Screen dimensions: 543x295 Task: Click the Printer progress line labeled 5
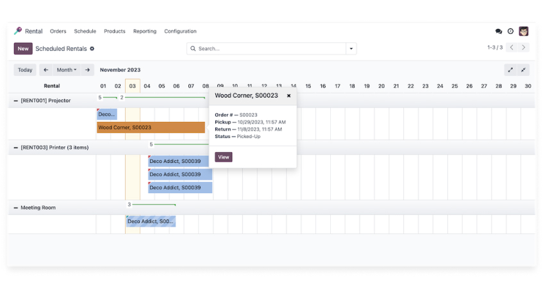coord(180,144)
